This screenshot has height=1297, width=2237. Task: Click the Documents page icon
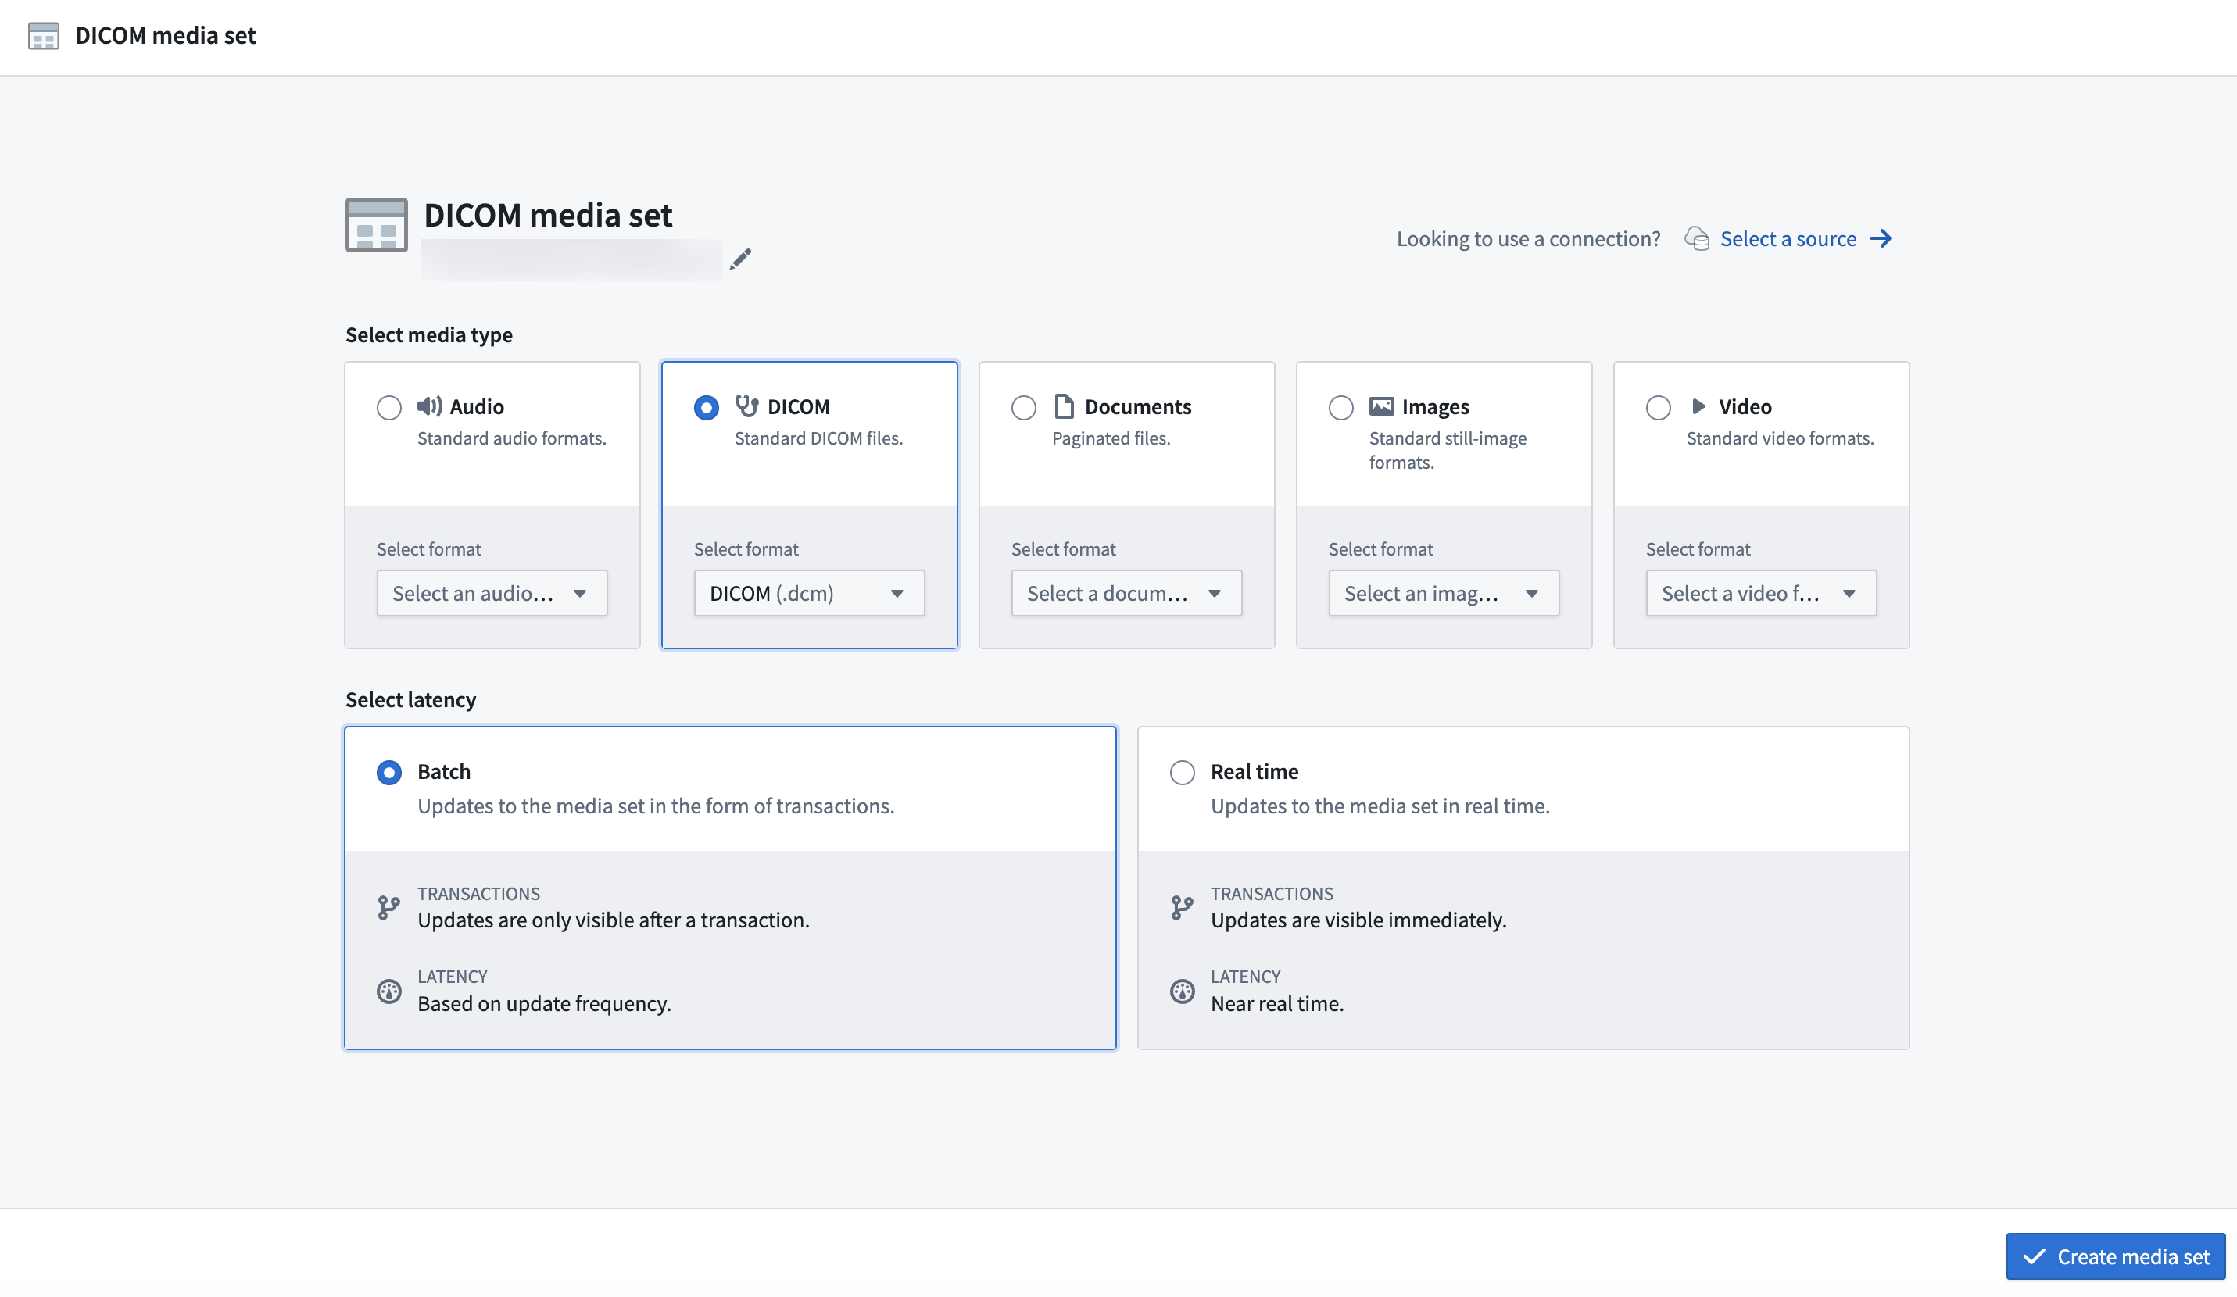(1064, 406)
